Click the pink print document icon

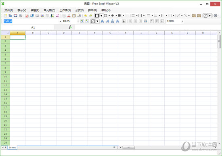[57, 16]
